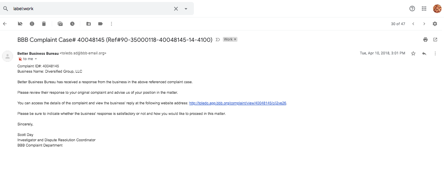The image size is (444, 179).
Task: Delete this email with trash icon
Action: [x=44, y=24]
